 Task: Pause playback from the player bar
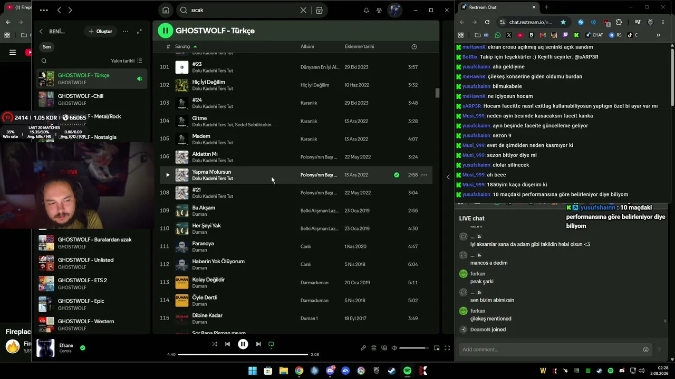tap(243, 344)
